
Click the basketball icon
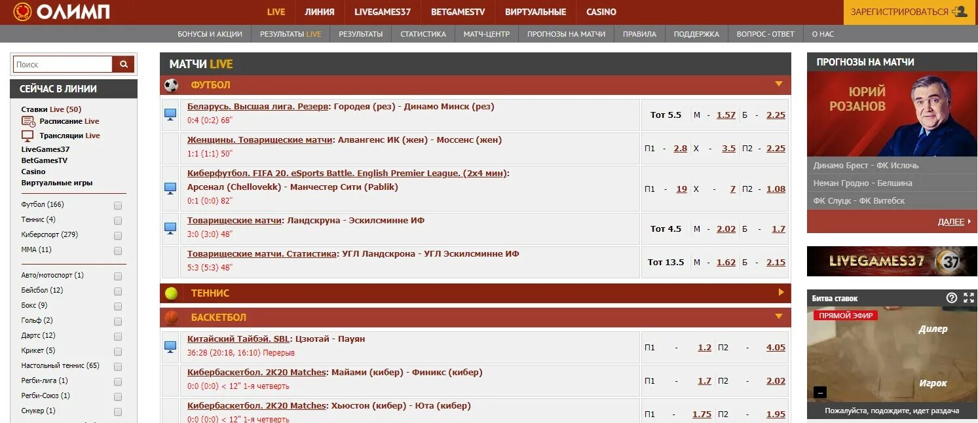[171, 318]
